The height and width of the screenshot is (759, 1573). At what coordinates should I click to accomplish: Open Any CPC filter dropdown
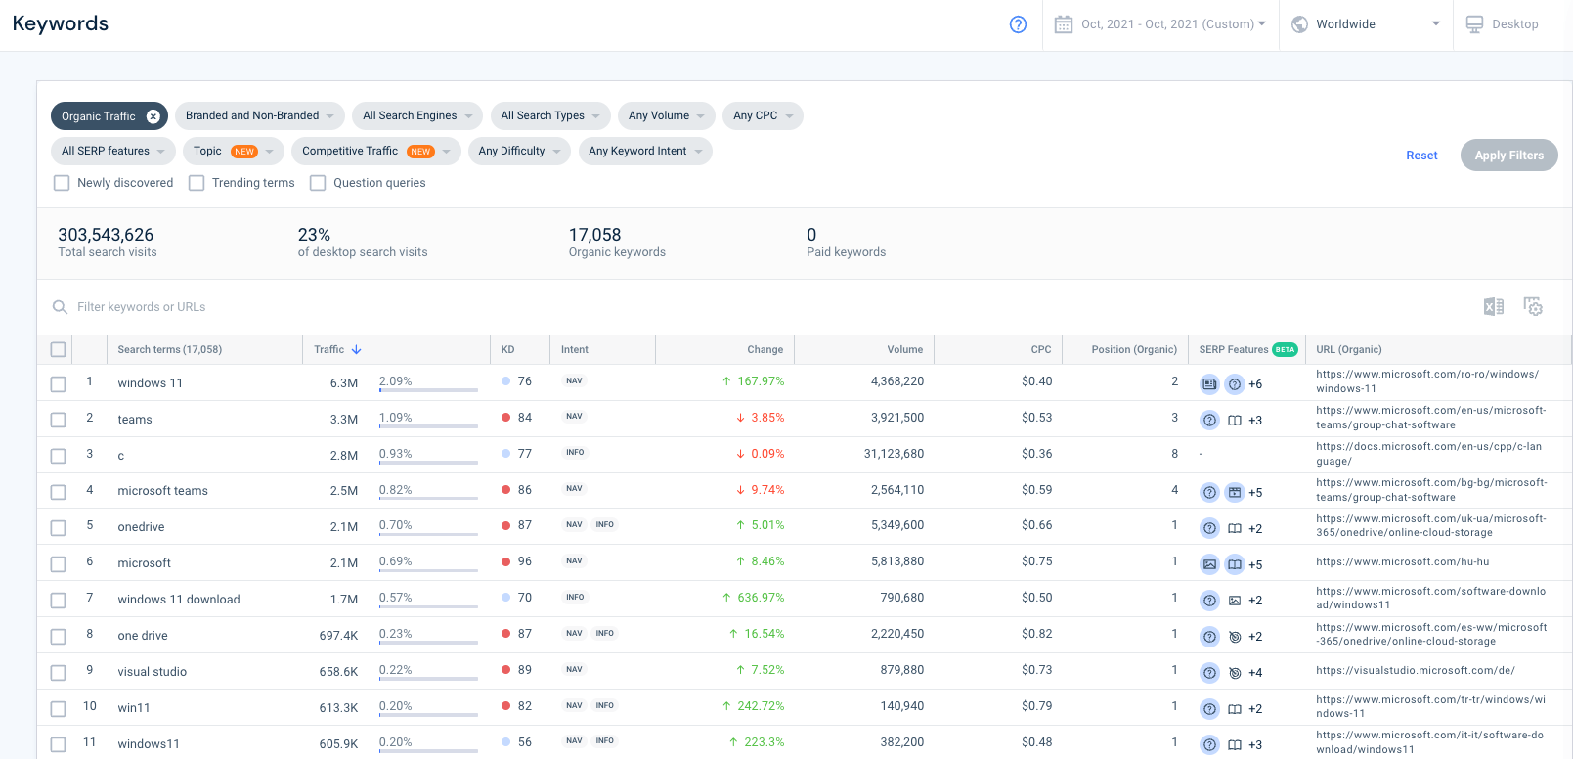[x=764, y=115]
